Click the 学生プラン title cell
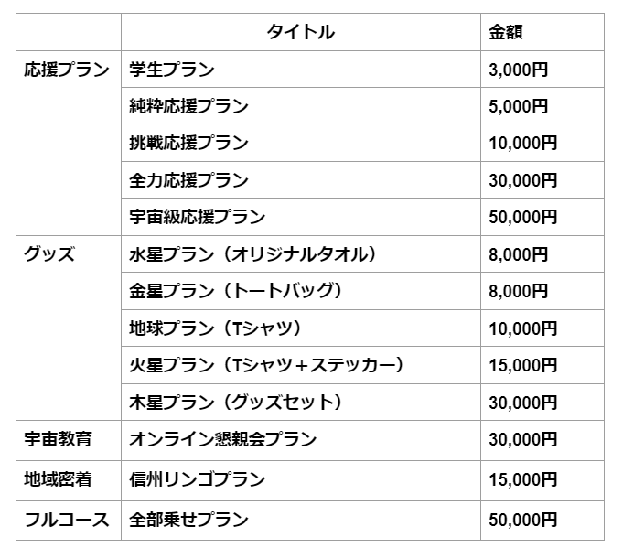The image size is (623, 559). pyautogui.click(x=172, y=70)
